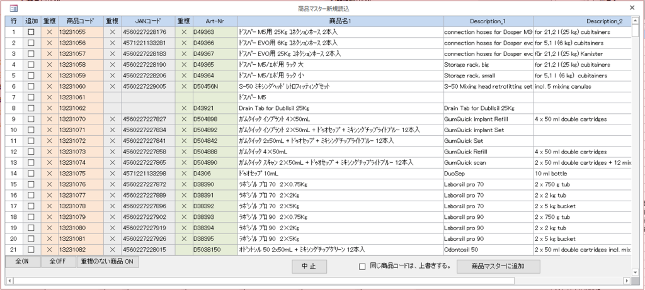This screenshot has width=645, height=290.
Task: Click the 行 column header
Action: pyautogui.click(x=14, y=21)
